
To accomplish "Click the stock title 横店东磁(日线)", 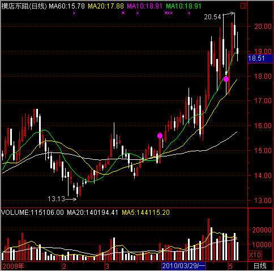I will [x=24, y=6].
